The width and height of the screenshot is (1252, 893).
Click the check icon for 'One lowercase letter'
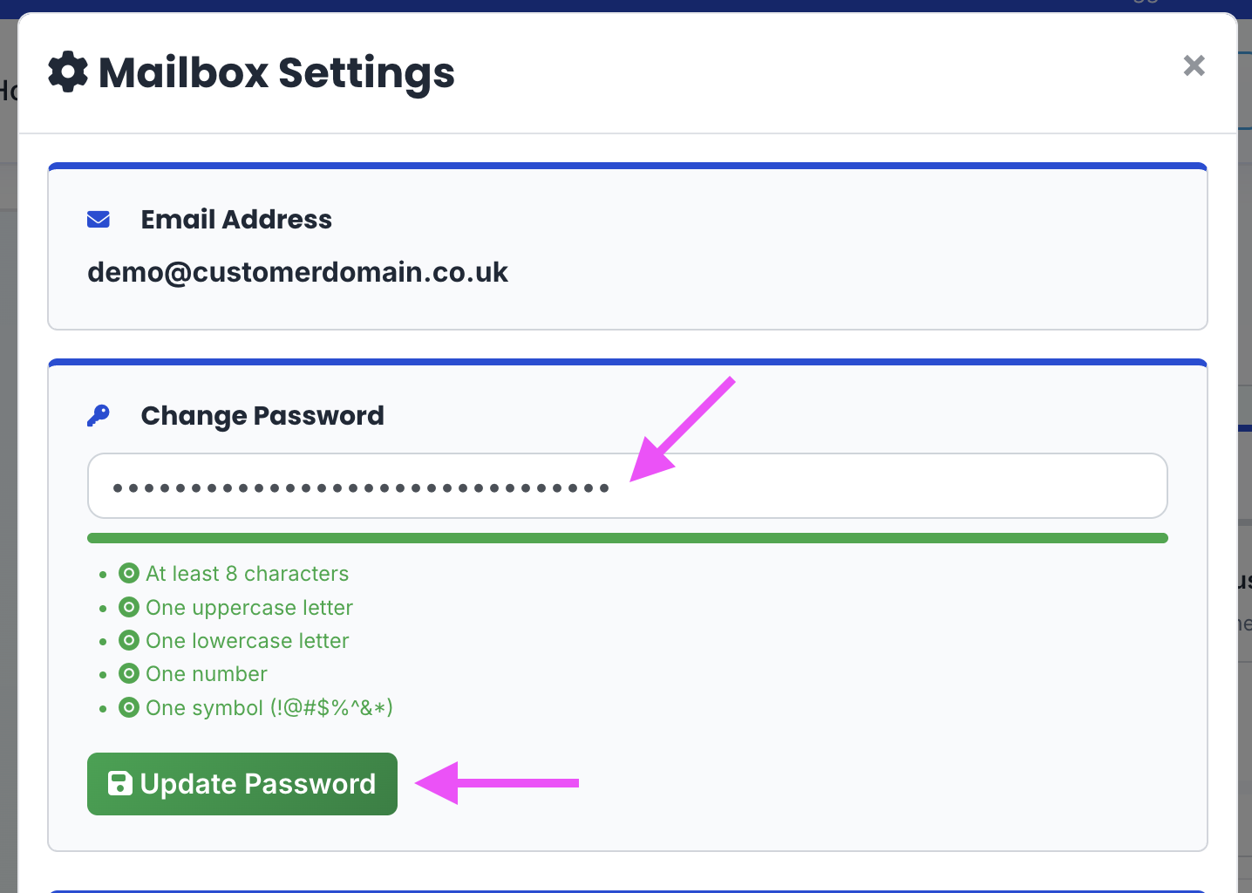[129, 640]
